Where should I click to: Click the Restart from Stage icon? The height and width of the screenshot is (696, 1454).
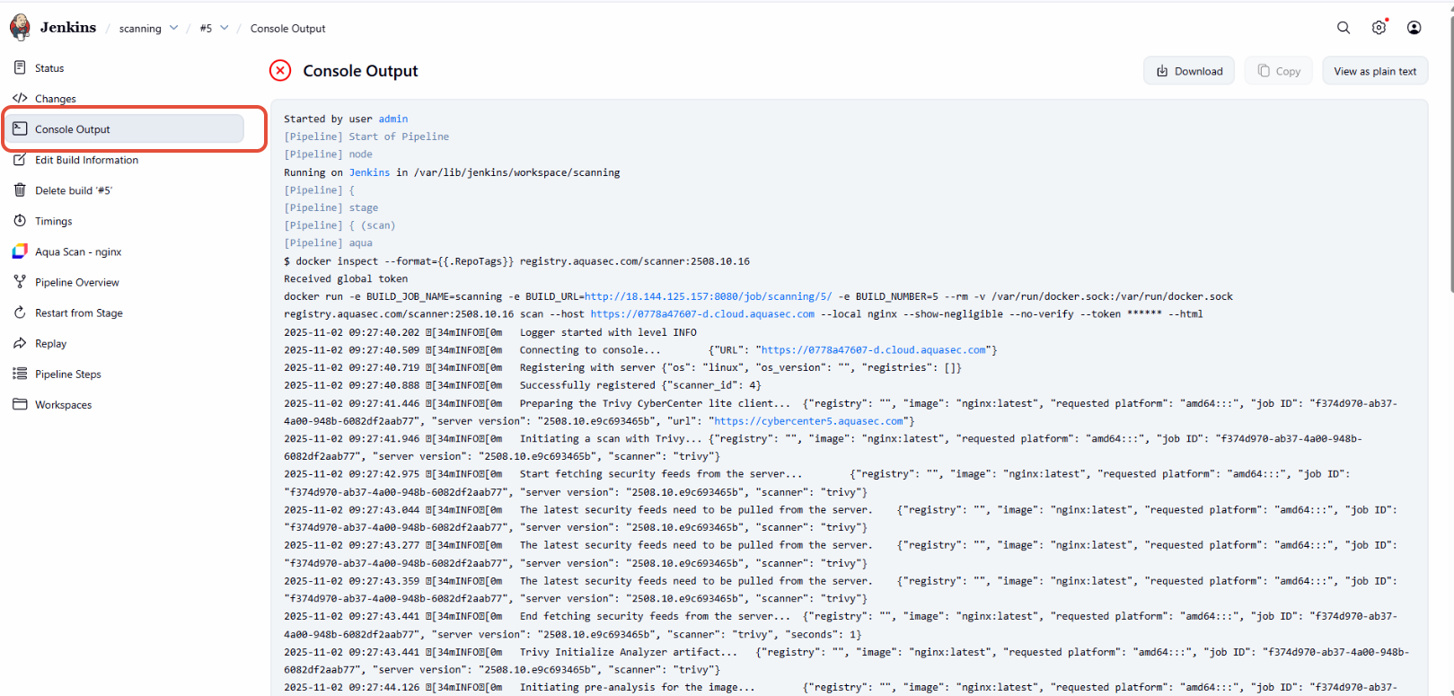20,313
